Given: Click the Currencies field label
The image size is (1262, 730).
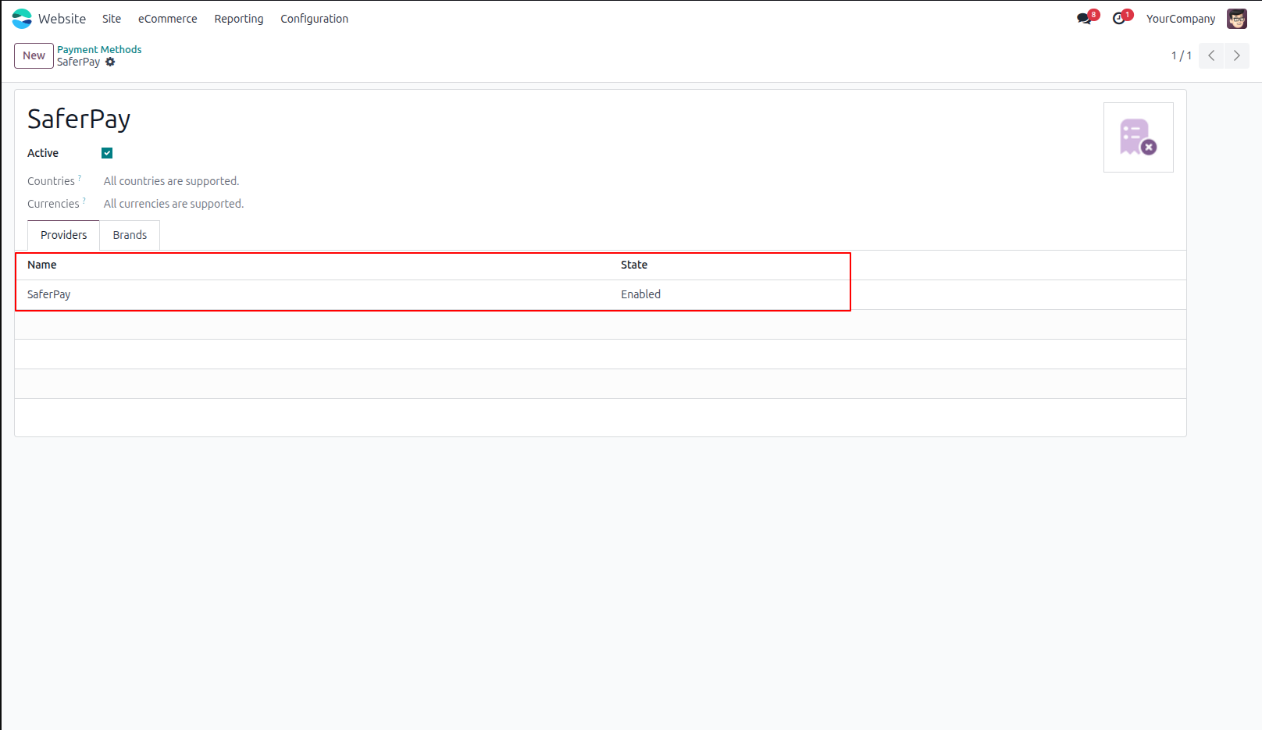Looking at the screenshot, I should [53, 204].
